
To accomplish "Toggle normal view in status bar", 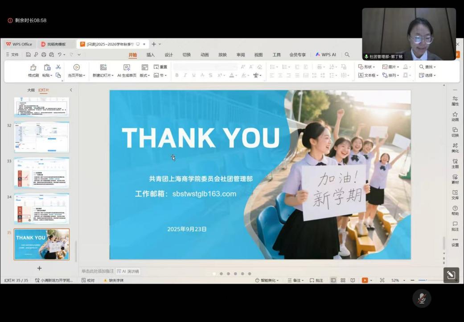I will tap(333, 280).
